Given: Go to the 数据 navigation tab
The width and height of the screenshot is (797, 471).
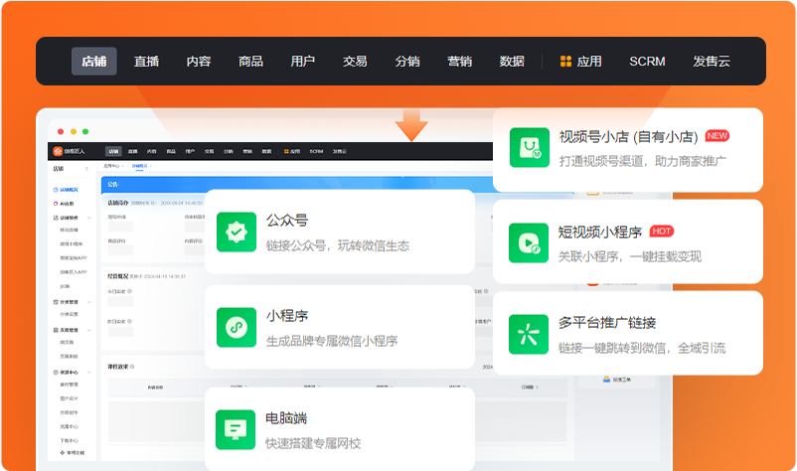Looking at the screenshot, I should 512,62.
